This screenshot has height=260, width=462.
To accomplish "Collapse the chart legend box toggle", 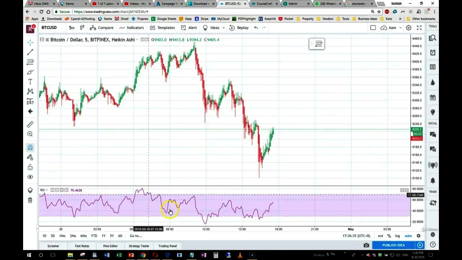I will click(42, 40).
